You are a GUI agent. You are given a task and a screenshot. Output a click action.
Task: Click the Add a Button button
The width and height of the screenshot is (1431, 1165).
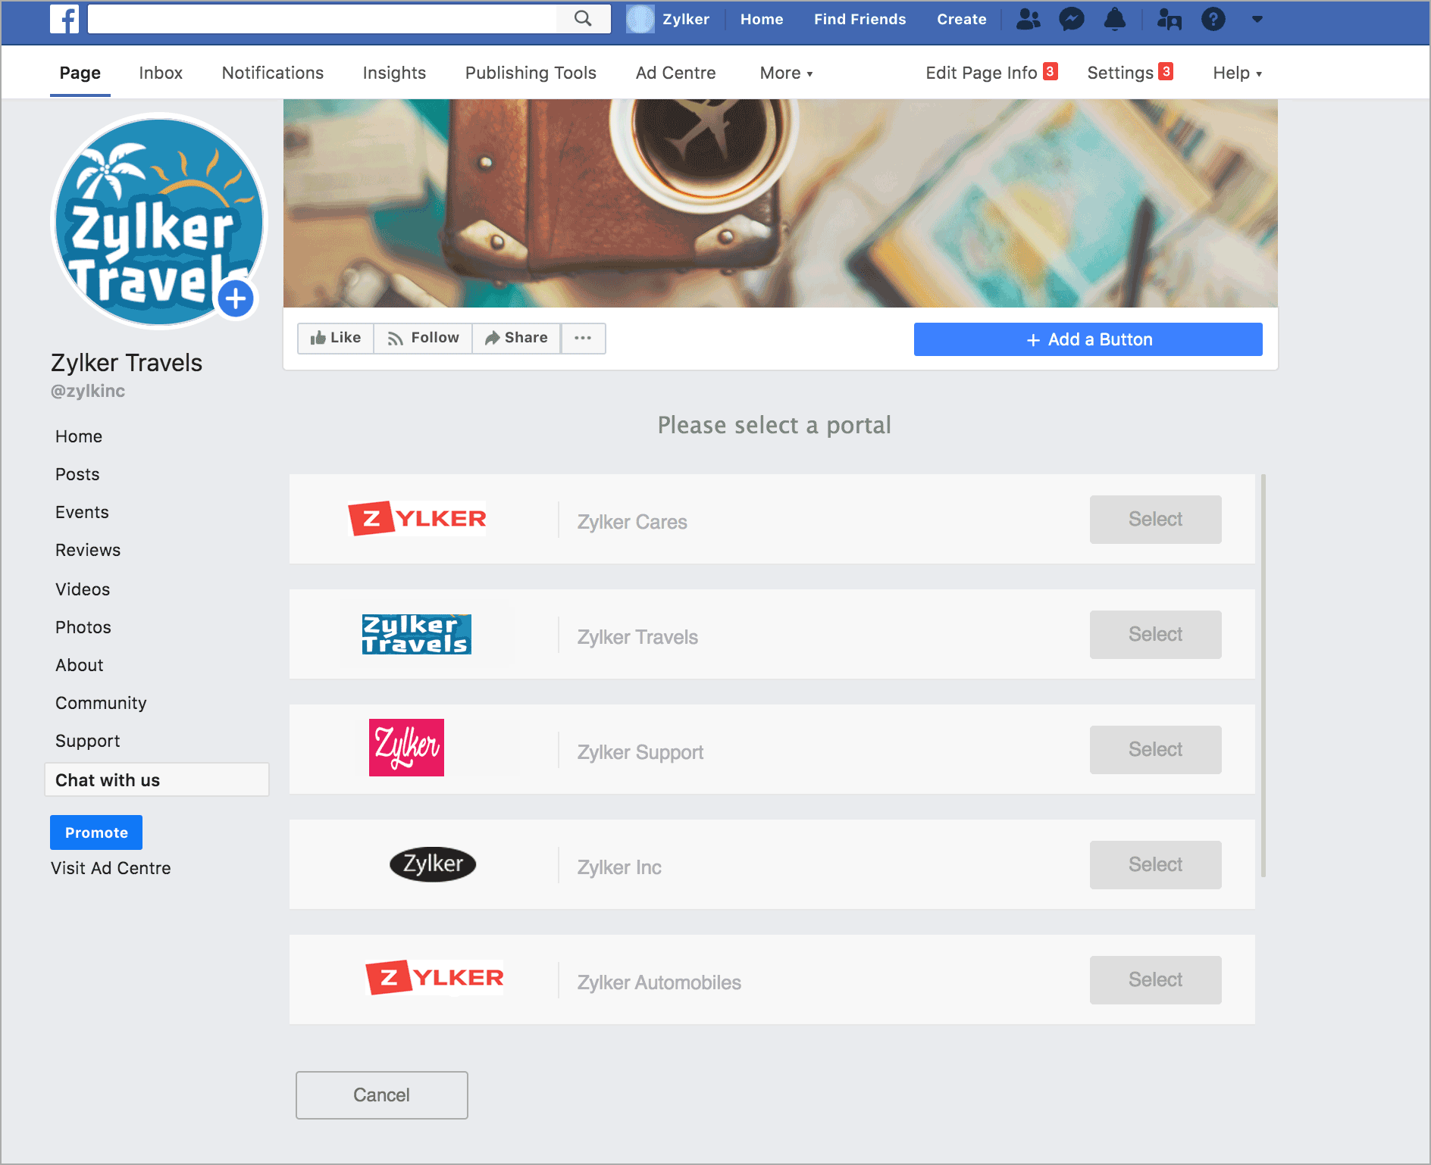(x=1088, y=339)
